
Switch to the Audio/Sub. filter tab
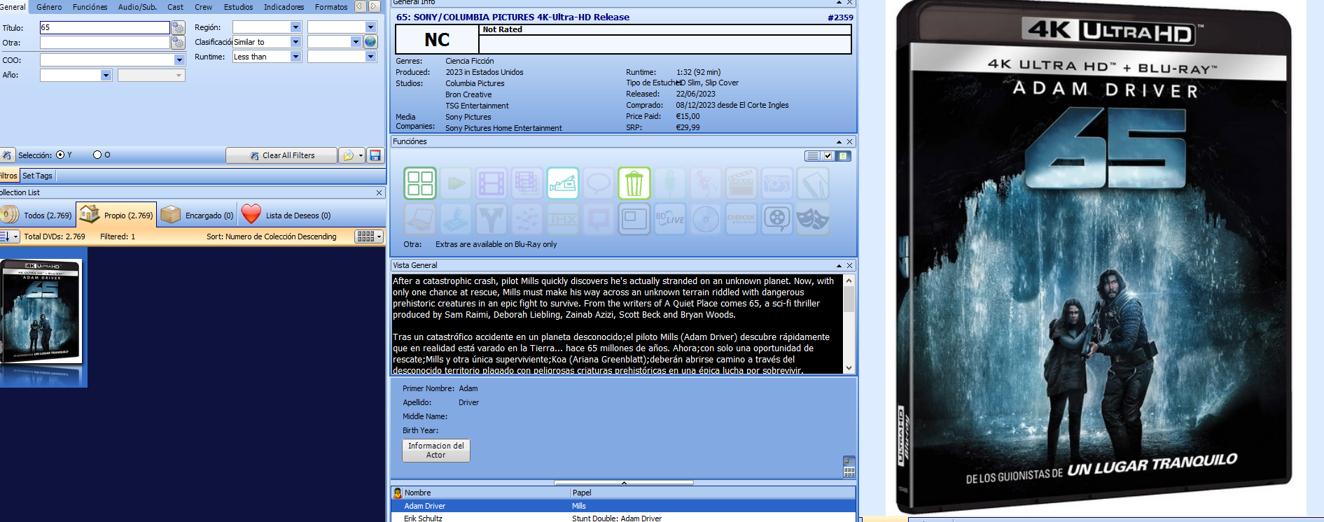coord(137,7)
